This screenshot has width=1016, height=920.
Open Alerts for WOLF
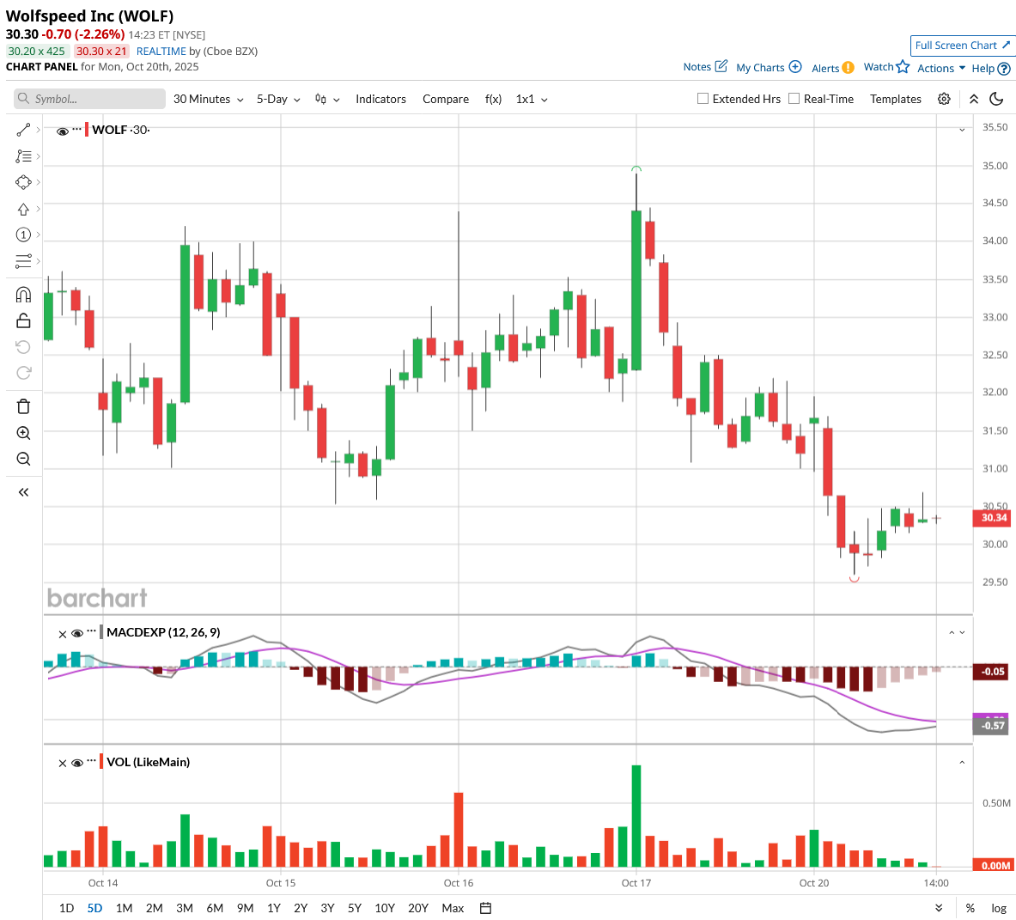tap(832, 68)
